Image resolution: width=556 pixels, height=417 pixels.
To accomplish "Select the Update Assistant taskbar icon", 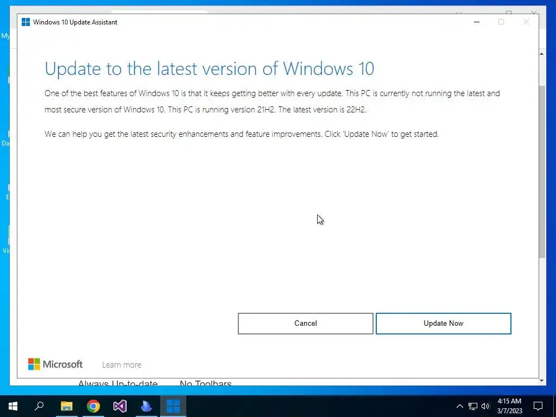I will 173,406.
